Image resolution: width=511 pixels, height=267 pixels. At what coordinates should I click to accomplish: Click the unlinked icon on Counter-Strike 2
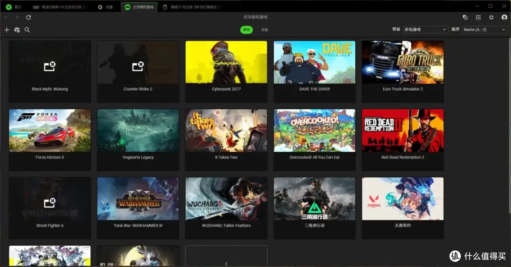[x=138, y=66]
